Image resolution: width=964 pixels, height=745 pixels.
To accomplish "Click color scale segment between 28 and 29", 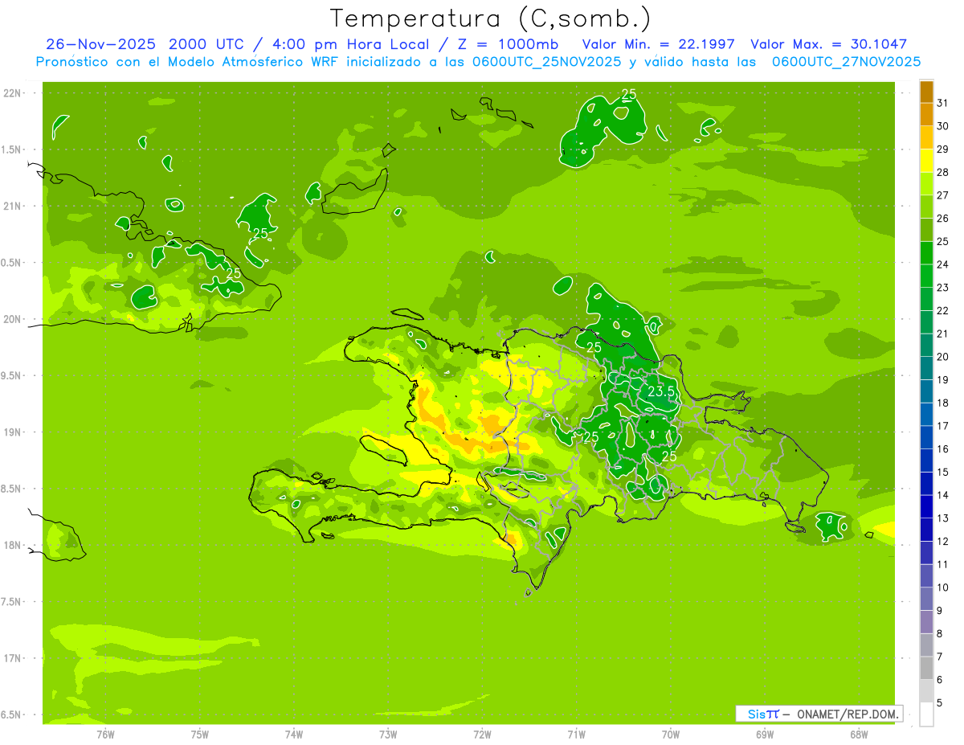I will click(x=926, y=161).
